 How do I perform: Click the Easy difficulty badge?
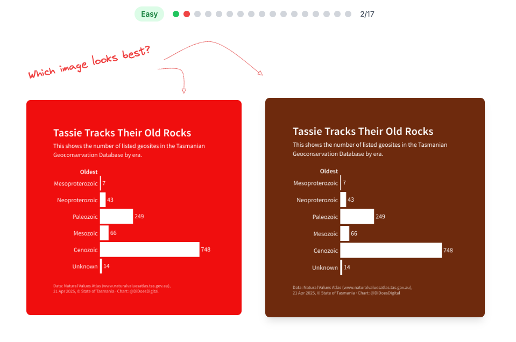click(149, 14)
